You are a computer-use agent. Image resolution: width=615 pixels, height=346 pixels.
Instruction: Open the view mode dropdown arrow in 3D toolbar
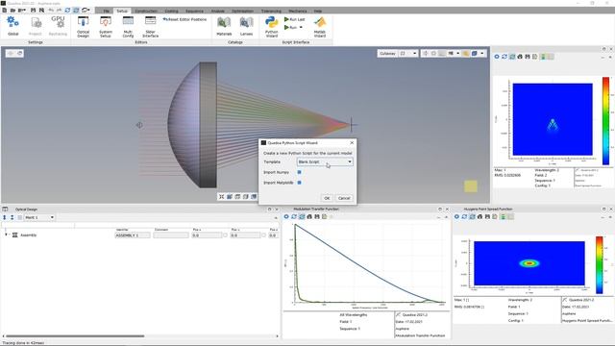click(x=457, y=54)
